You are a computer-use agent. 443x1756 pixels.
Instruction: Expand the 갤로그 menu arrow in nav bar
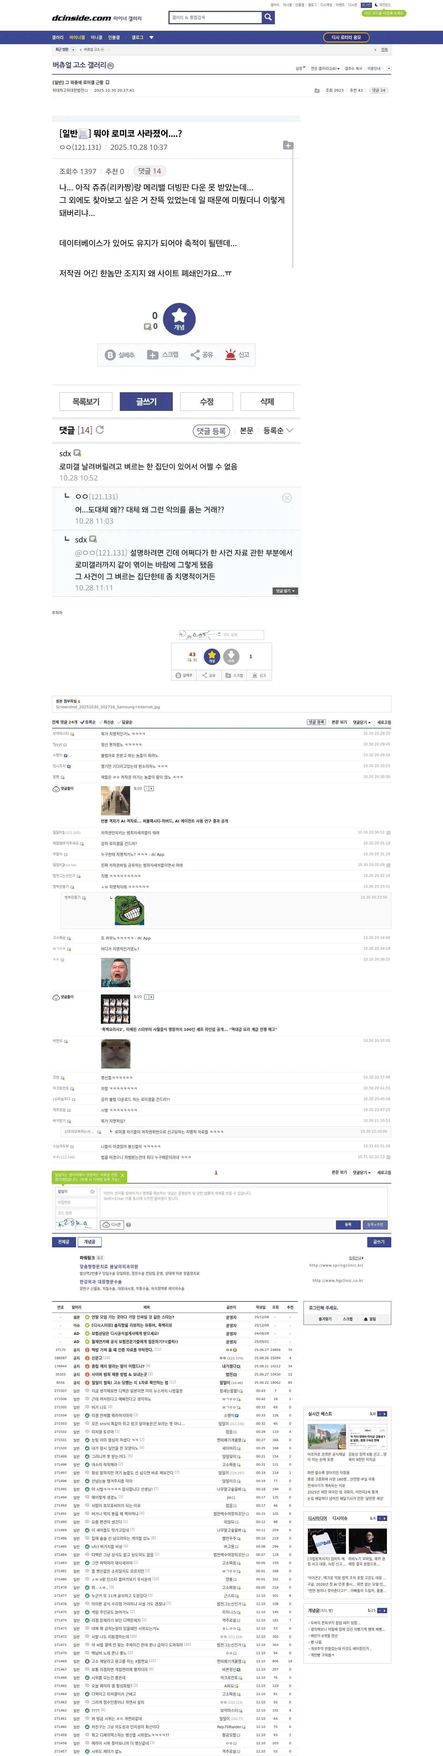click(x=151, y=37)
